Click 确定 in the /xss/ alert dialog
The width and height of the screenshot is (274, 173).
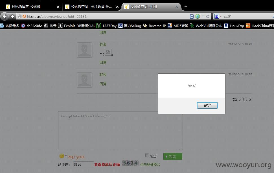(207, 105)
